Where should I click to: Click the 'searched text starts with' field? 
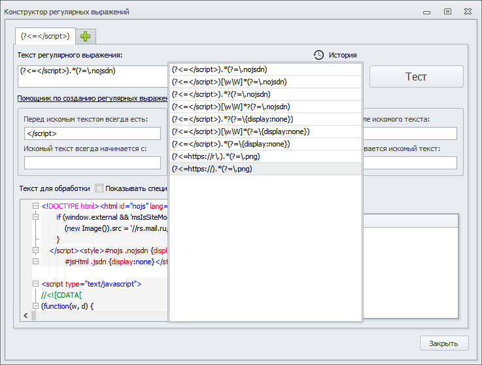tap(92, 163)
